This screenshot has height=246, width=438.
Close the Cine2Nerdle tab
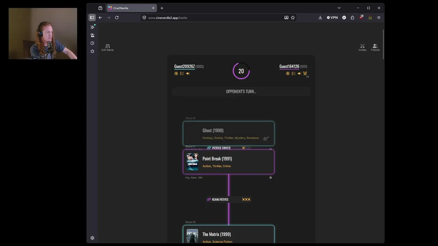(153, 8)
